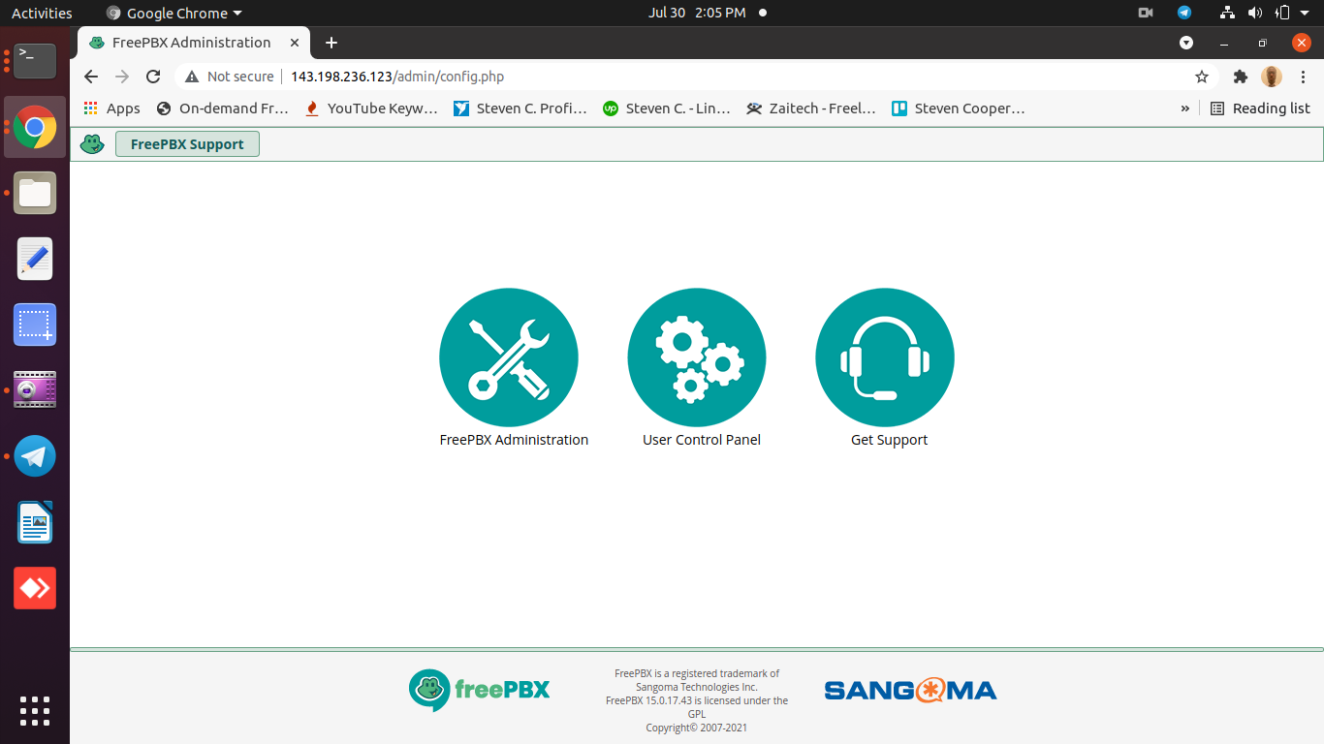Open the Steven Cooper… bookmark
Screen dimensions: 1324x744
coord(958,108)
